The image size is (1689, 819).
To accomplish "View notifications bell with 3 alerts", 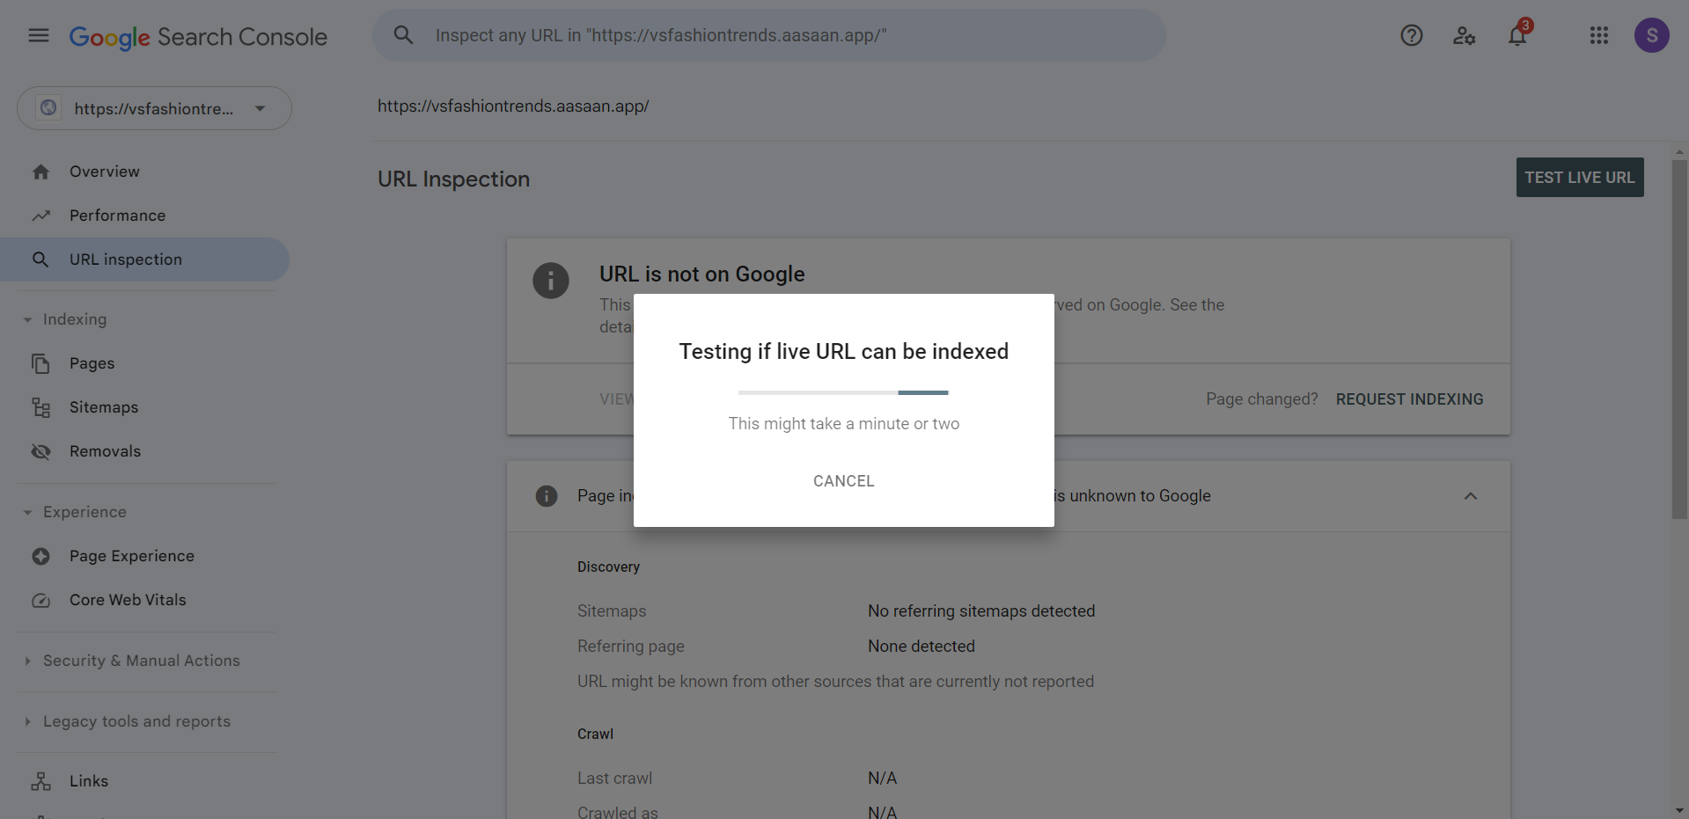I will (x=1518, y=34).
